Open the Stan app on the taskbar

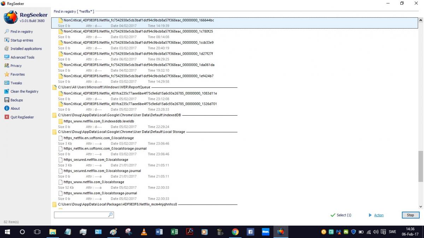265,232
